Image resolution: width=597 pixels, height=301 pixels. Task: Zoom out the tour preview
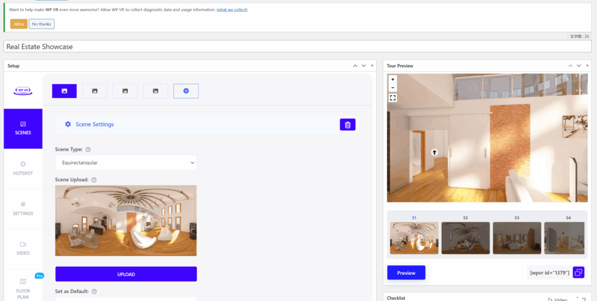click(x=393, y=87)
